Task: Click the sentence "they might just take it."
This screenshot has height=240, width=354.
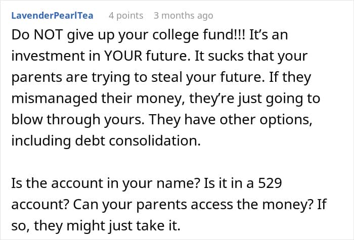Action: pos(107,225)
